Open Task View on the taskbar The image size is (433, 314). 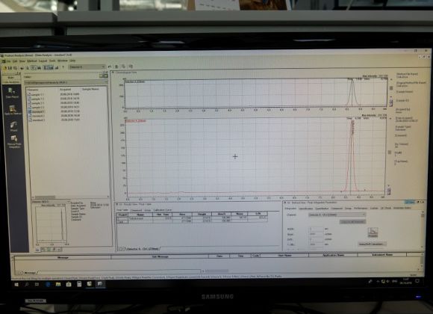coord(37,284)
